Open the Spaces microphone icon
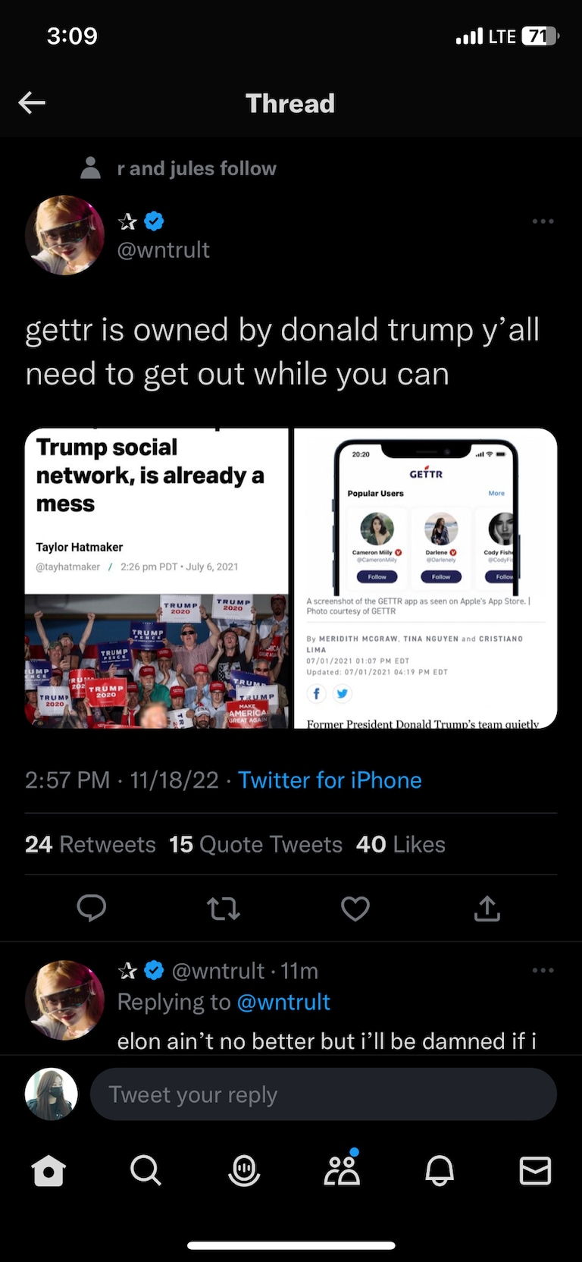582x1262 pixels. tap(244, 1170)
